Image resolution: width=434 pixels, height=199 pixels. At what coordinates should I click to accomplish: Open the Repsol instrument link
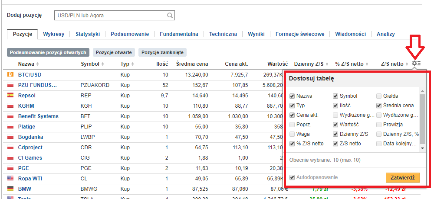pos(27,95)
